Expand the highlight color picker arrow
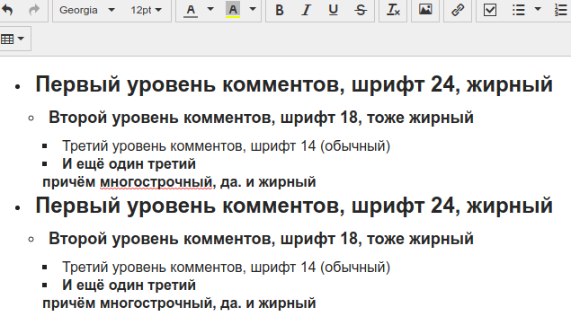Image resolution: width=571 pixels, height=325 pixels. (x=253, y=9)
